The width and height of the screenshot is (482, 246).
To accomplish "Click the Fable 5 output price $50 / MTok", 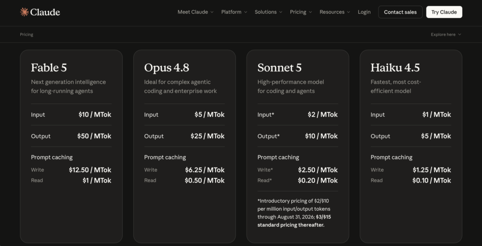I will click(x=94, y=136).
